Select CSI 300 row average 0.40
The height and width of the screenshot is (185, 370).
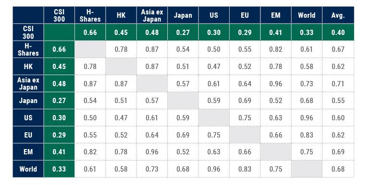coord(338,32)
